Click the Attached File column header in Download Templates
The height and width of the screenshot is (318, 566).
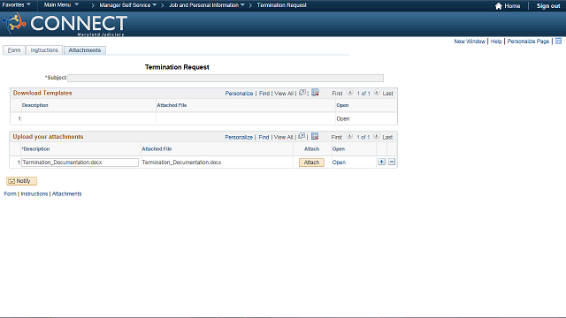tap(172, 105)
